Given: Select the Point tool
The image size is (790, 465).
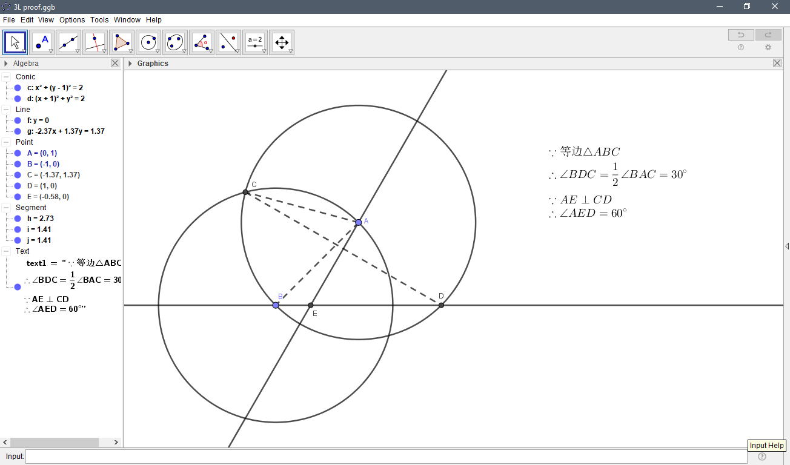Looking at the screenshot, I should [x=42, y=42].
